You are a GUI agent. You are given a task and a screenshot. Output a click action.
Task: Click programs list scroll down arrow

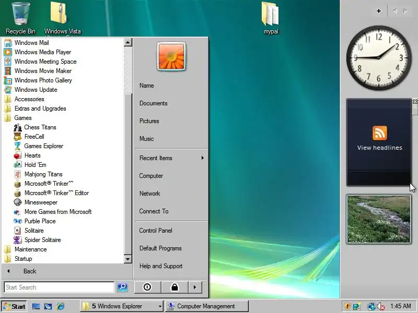128,259
